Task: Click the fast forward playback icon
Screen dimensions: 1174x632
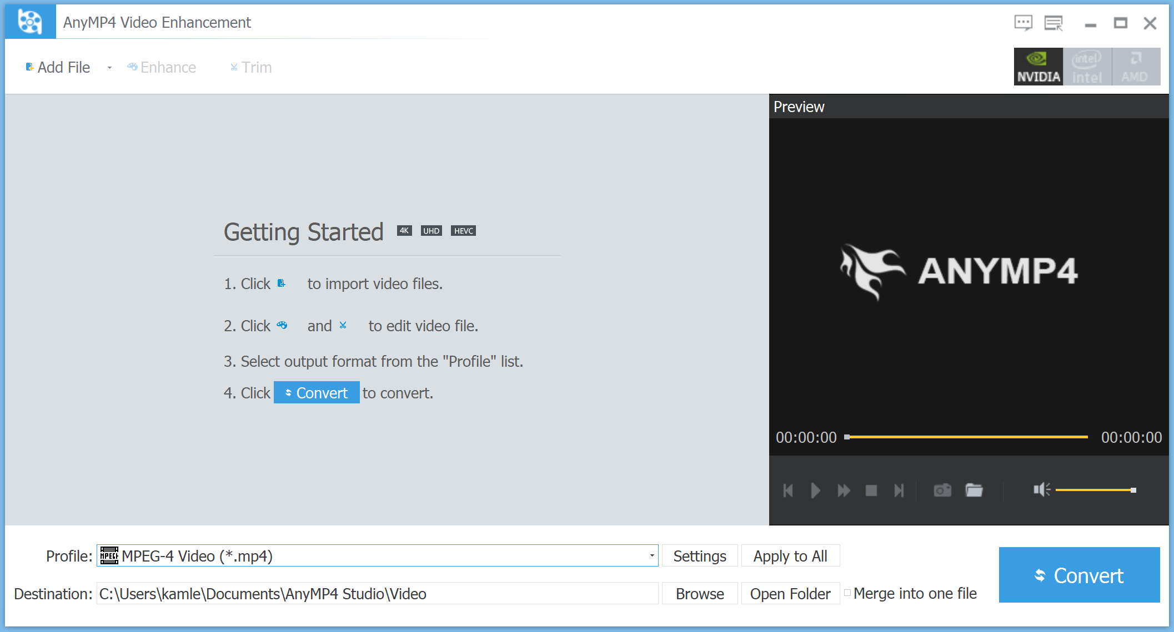Action: point(843,489)
